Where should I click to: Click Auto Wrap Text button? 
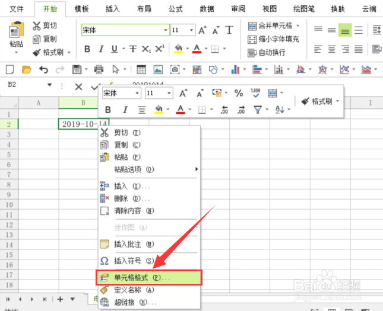(266, 52)
